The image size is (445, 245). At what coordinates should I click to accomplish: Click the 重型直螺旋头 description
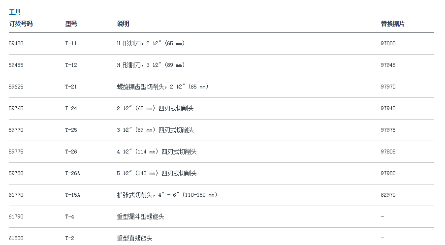coord(134,238)
